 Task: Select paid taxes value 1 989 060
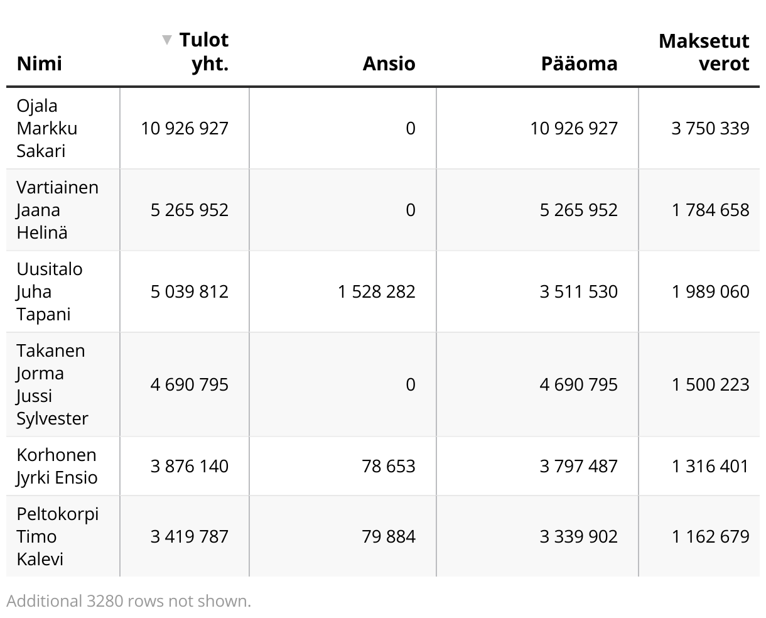(x=710, y=291)
